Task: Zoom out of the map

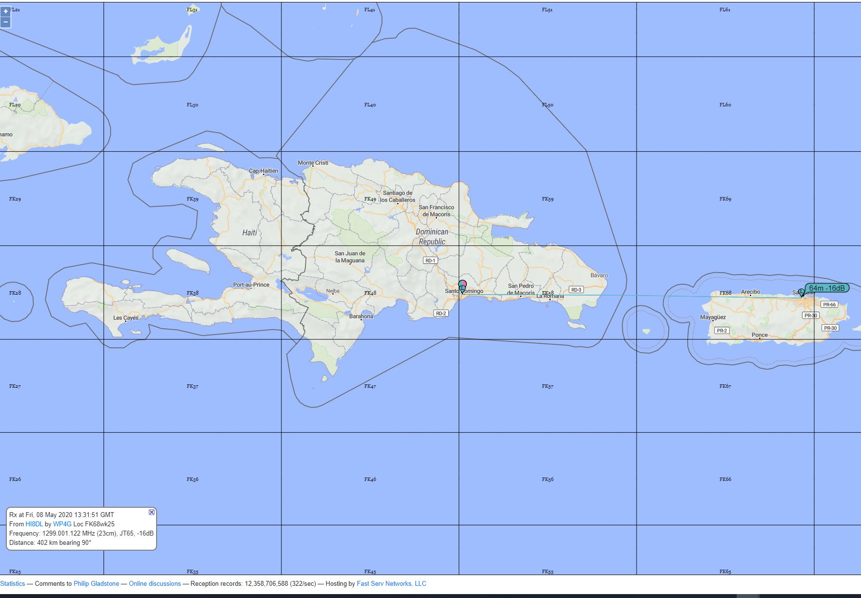Action: (5, 22)
